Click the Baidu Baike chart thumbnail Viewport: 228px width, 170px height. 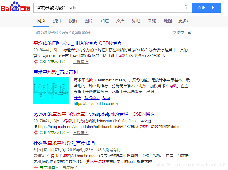point(51,91)
